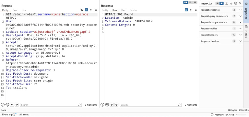The width and height of the screenshot is (249, 117).
Task: Go to previous Request search match arrow
Action: (x=12, y=105)
